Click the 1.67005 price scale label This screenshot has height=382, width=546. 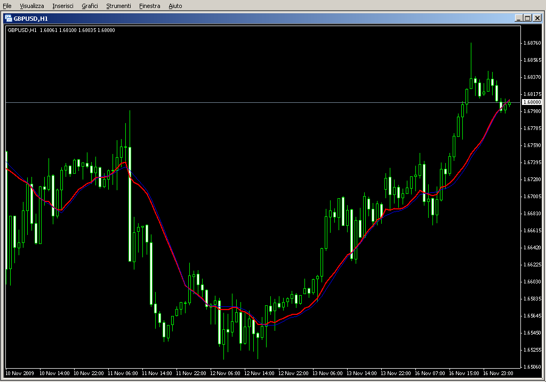[x=533, y=197]
